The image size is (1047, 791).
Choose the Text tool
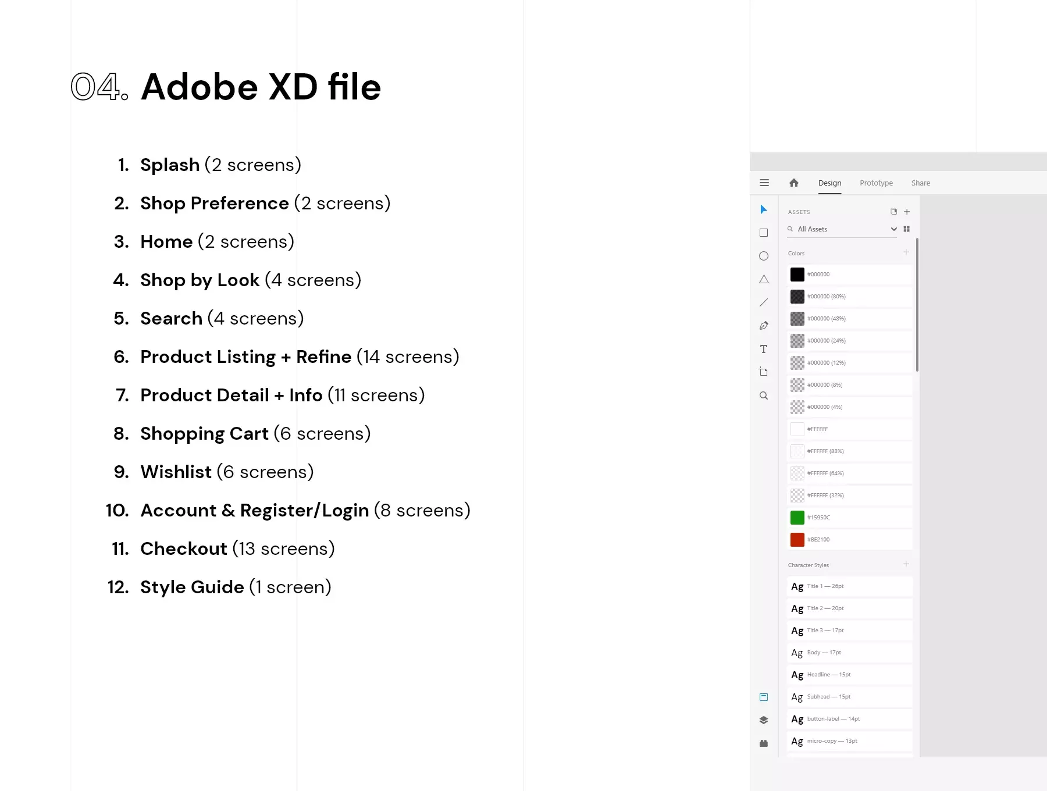tap(764, 349)
